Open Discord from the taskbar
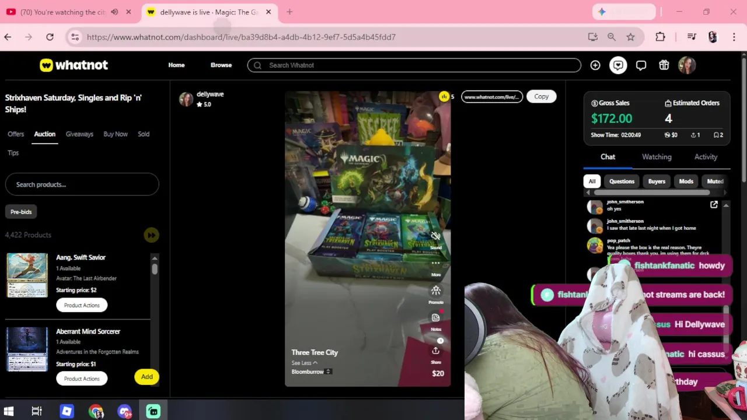747x420 pixels. click(124, 411)
